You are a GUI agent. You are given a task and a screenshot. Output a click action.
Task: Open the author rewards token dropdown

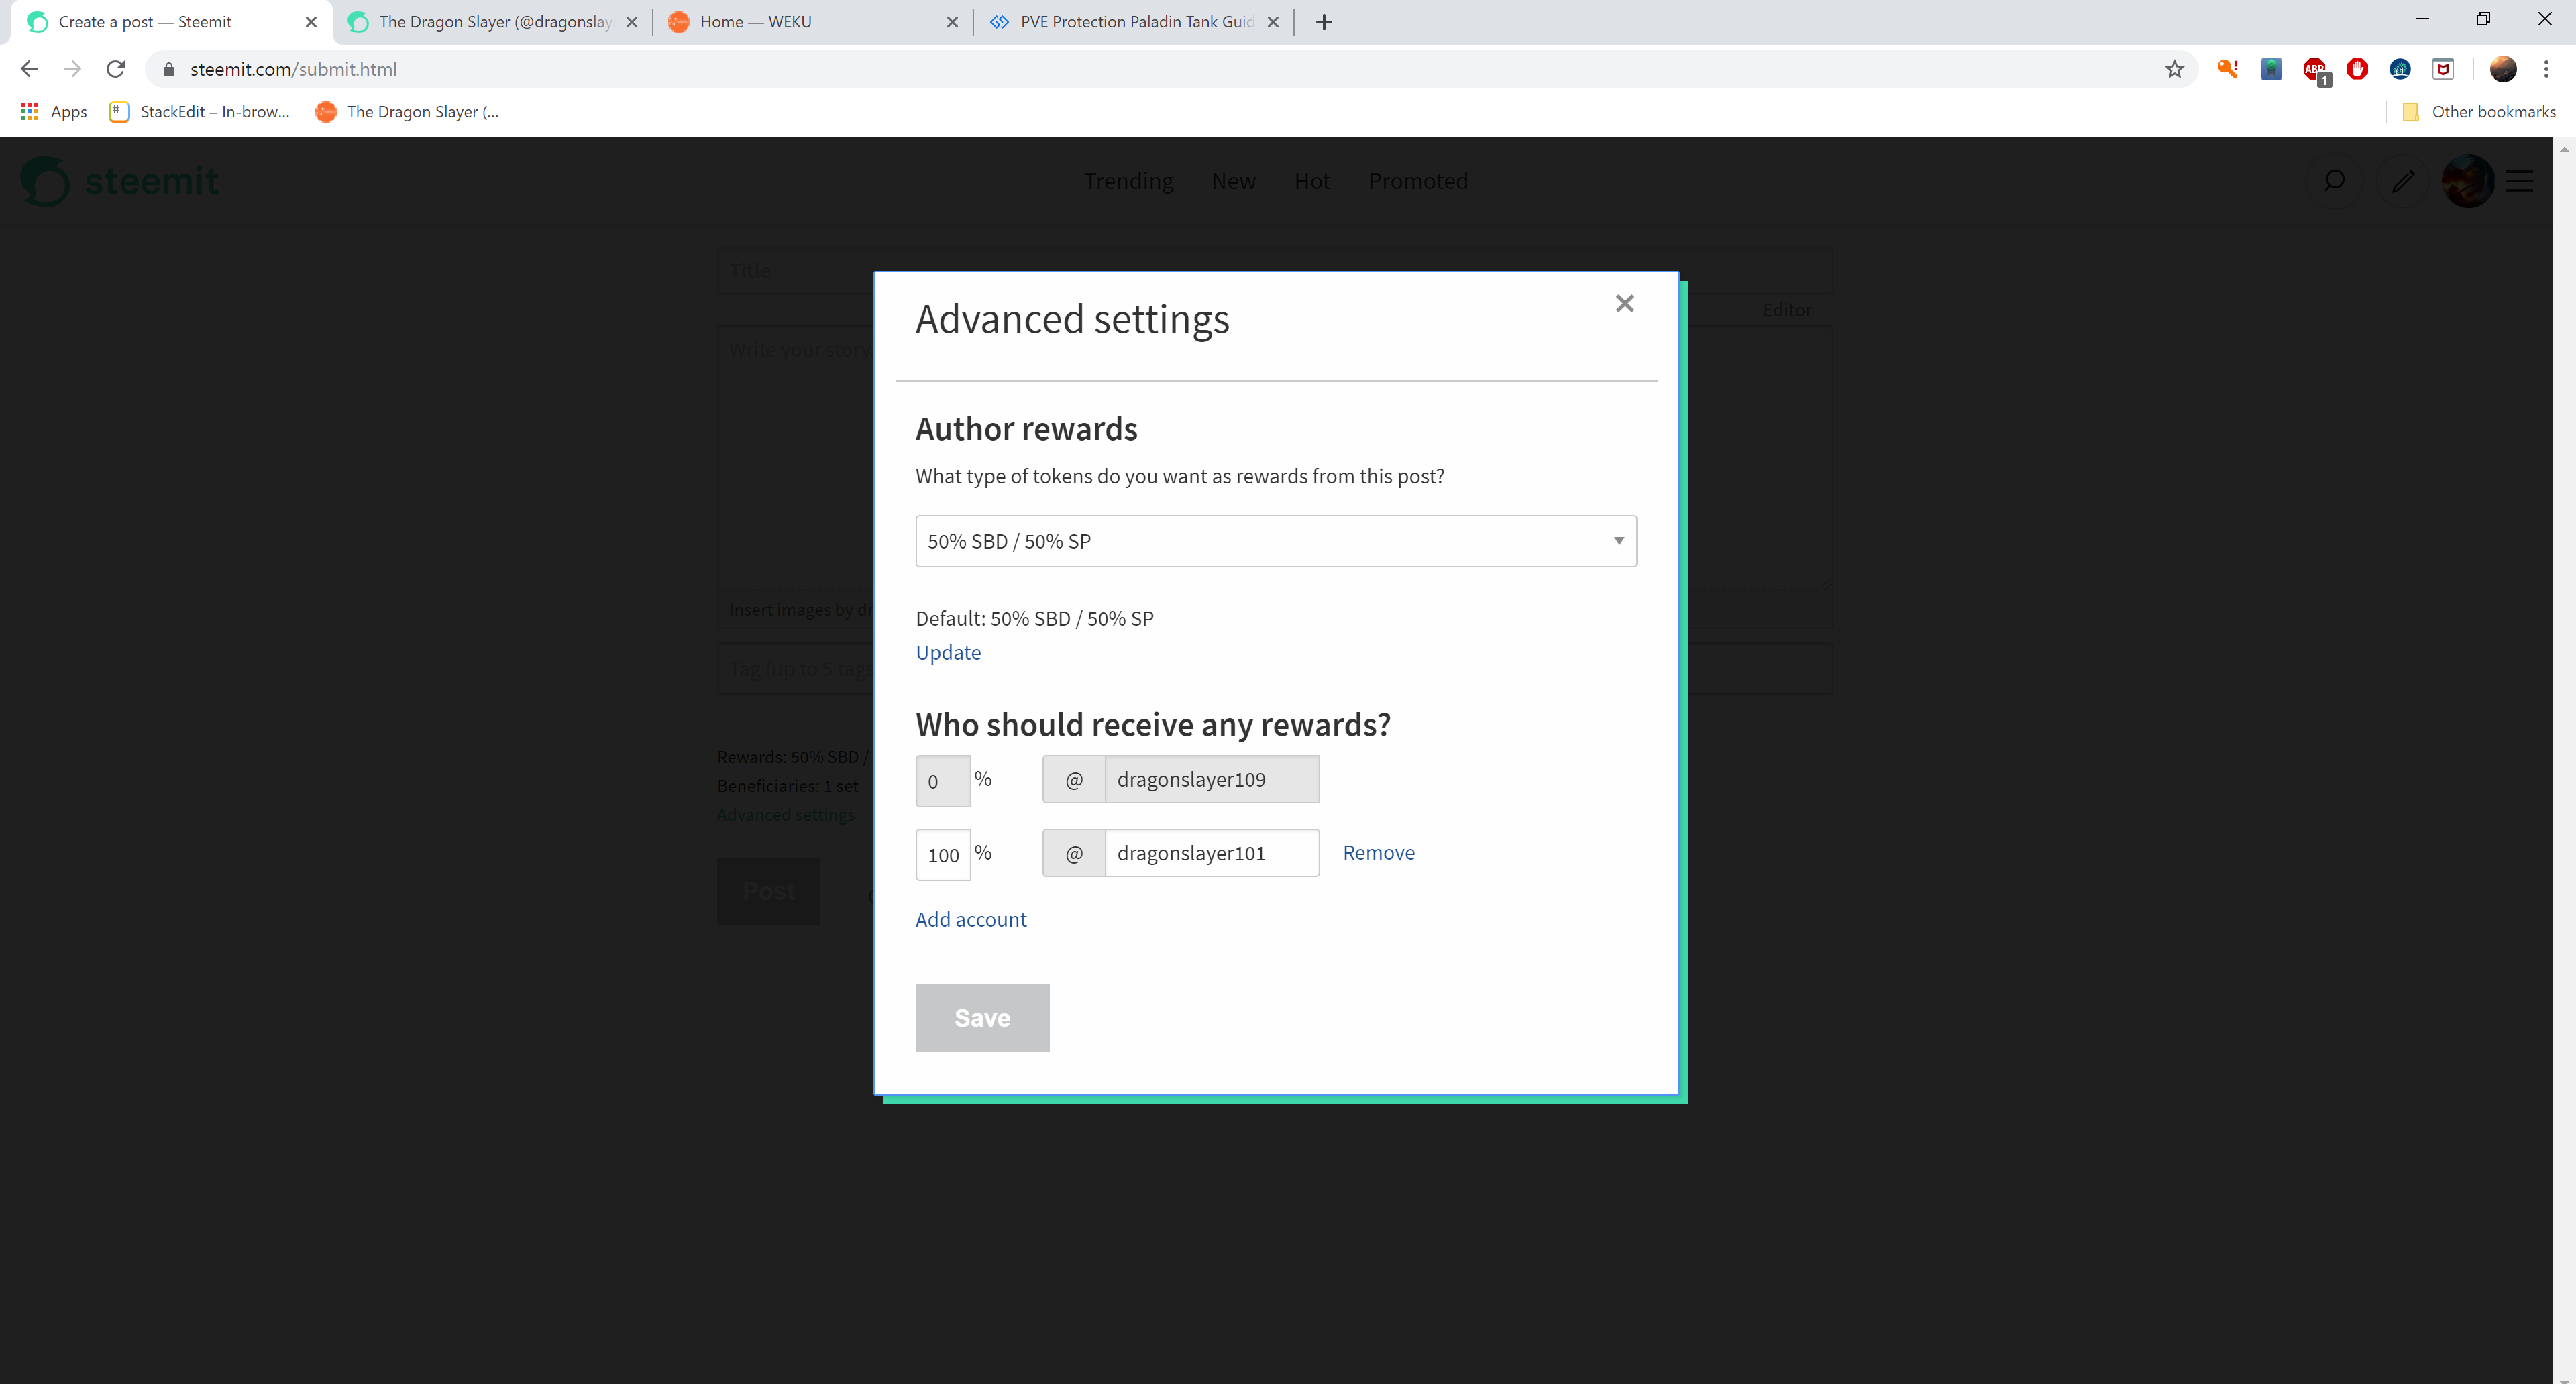click(1275, 540)
